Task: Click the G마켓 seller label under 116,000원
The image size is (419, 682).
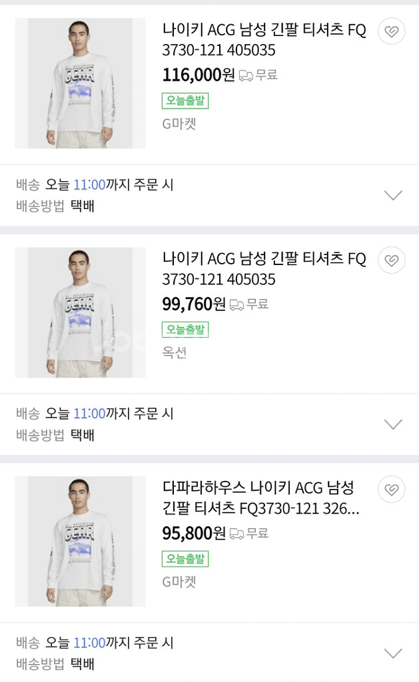Action: pos(179,123)
